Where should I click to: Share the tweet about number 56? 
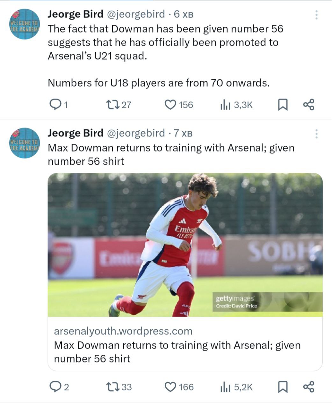click(308, 104)
